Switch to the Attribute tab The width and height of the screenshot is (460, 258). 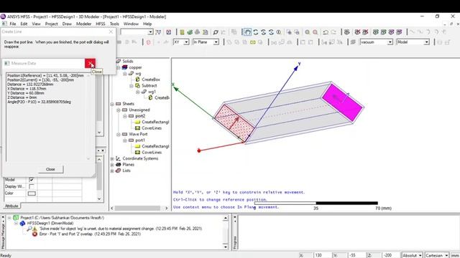[11, 206]
